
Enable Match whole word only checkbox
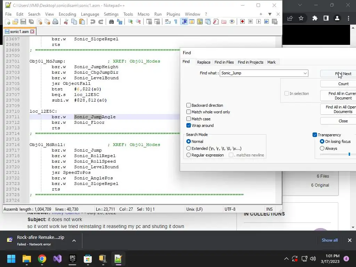coord(188,112)
